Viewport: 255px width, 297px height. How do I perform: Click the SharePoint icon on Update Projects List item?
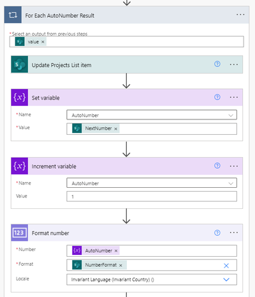pos(20,65)
